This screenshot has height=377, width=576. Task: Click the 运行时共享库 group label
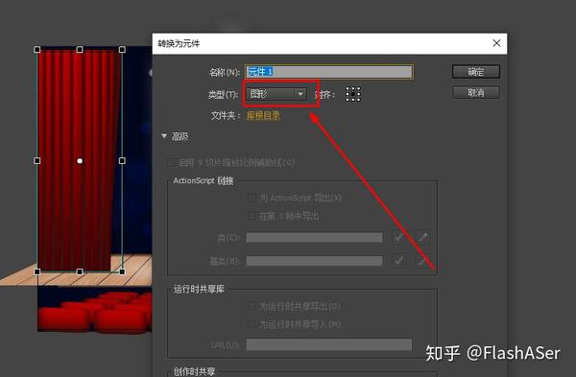(x=199, y=290)
